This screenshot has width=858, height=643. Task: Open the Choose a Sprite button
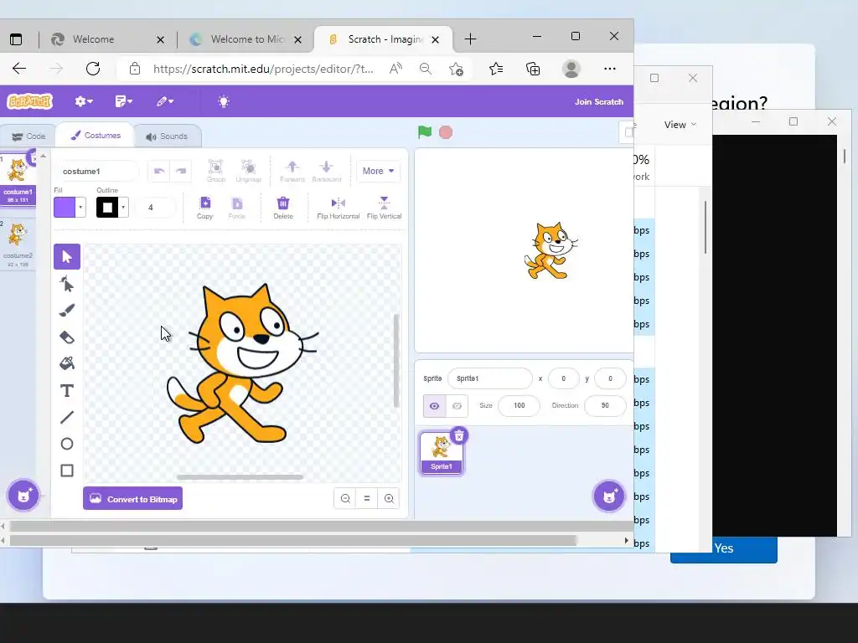pyautogui.click(x=608, y=496)
